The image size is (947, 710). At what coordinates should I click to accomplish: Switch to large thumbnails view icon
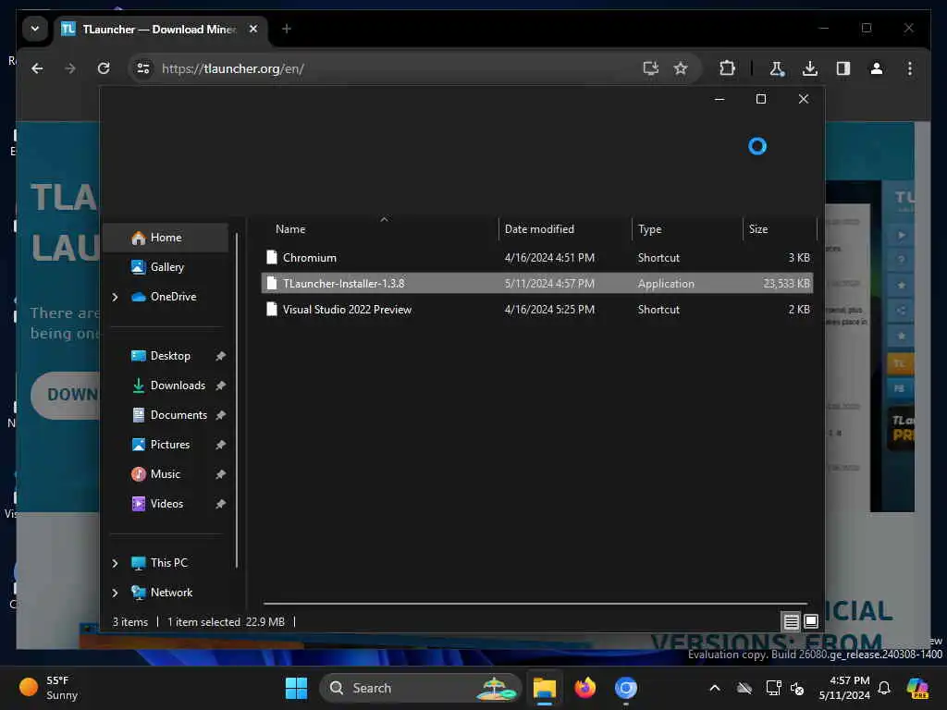[x=811, y=621]
